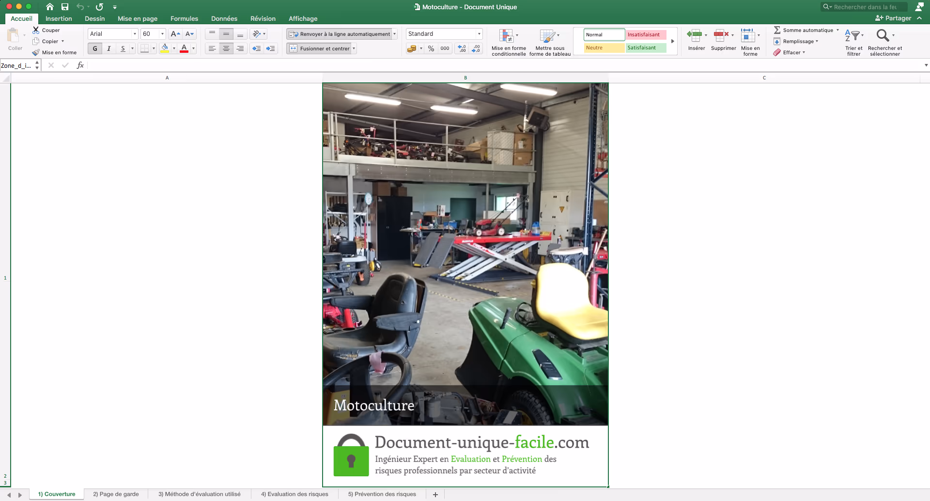Open Trier et filtrer icon
Image resolution: width=930 pixels, height=501 pixels.
pos(852,35)
